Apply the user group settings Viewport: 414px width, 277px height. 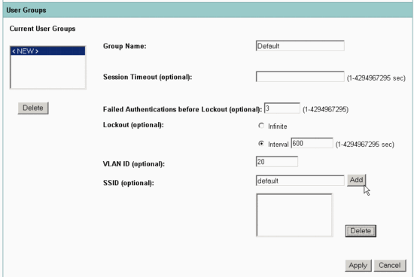pyautogui.click(x=358, y=266)
